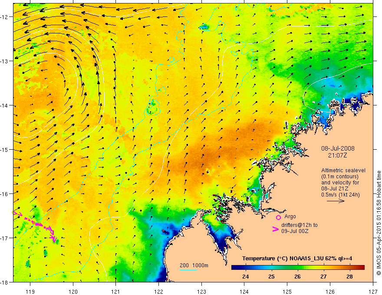382x295 pixels.
Task: Click latitude axis label -13
Action: pyautogui.click(x=4, y=61)
